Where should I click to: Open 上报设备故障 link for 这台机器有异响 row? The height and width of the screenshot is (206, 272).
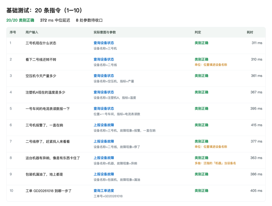104,158
